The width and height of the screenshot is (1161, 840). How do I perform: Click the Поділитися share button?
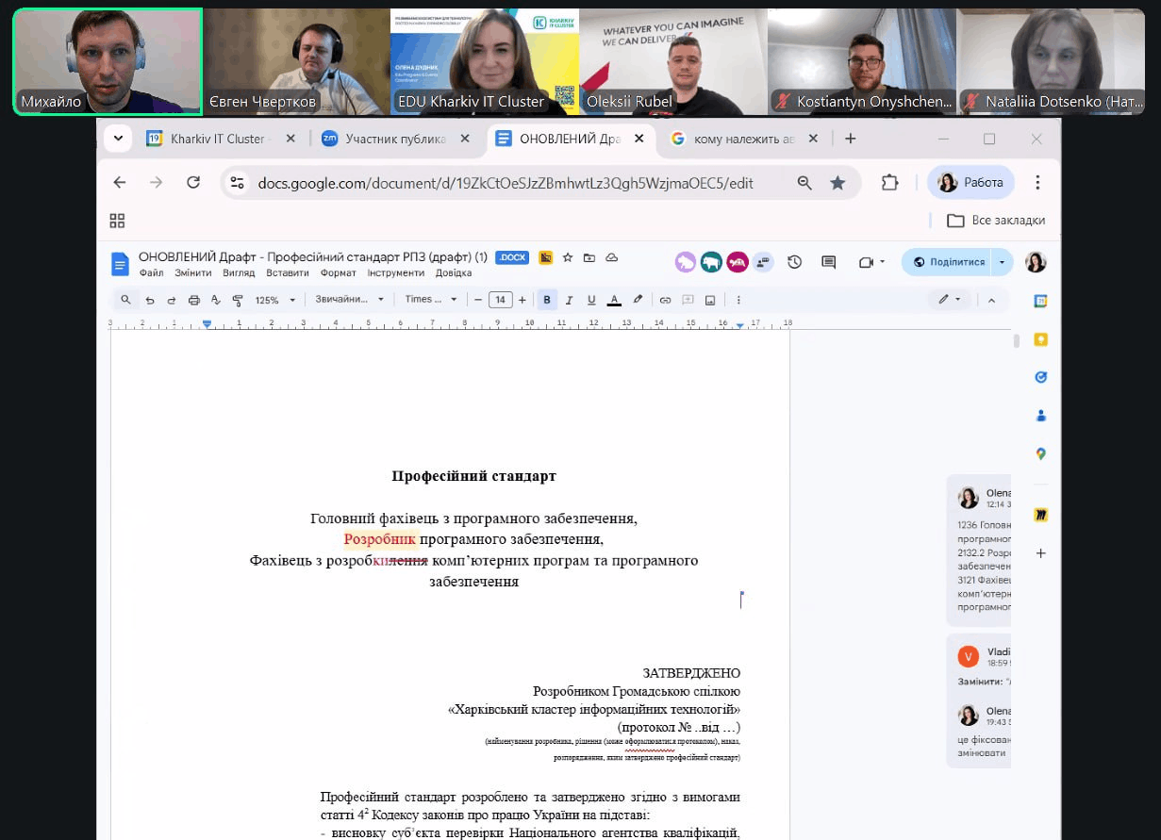948,262
